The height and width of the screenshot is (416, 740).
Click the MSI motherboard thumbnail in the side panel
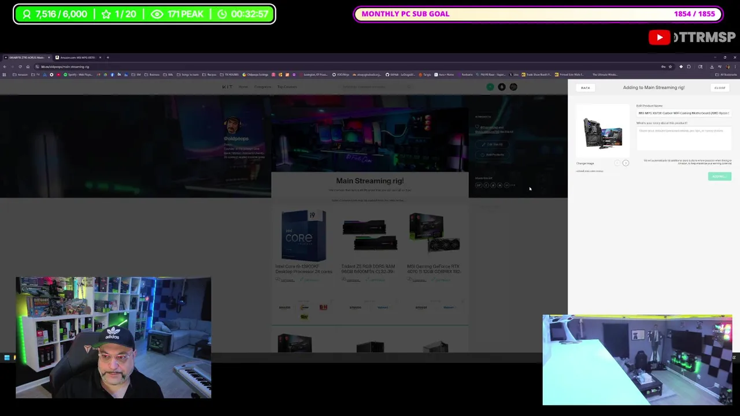click(602, 131)
